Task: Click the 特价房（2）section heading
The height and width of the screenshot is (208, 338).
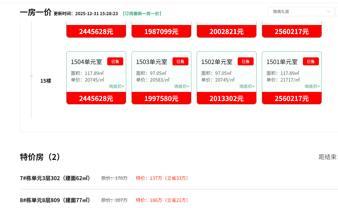Action: coord(40,157)
